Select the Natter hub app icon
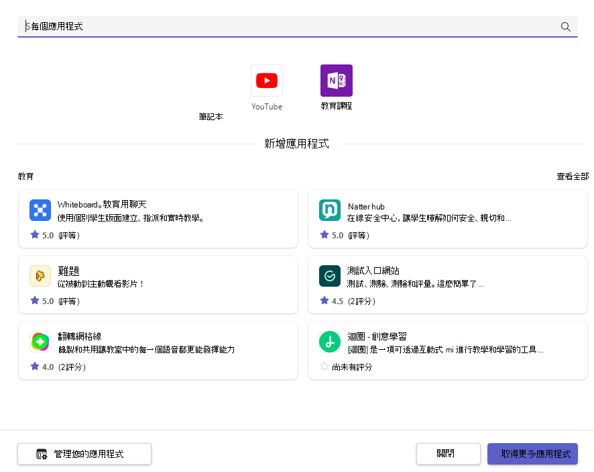 tap(330, 210)
